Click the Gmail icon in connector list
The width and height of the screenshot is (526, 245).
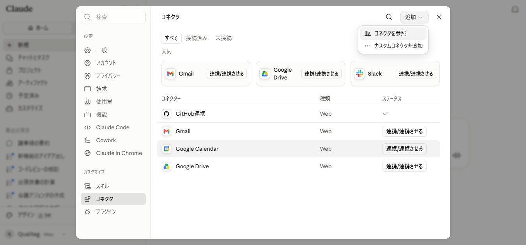coord(166,131)
